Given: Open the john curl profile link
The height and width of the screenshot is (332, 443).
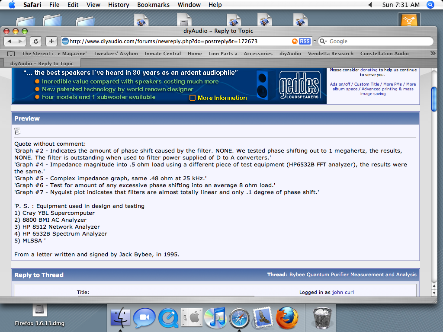Looking at the screenshot, I should tap(343, 292).
